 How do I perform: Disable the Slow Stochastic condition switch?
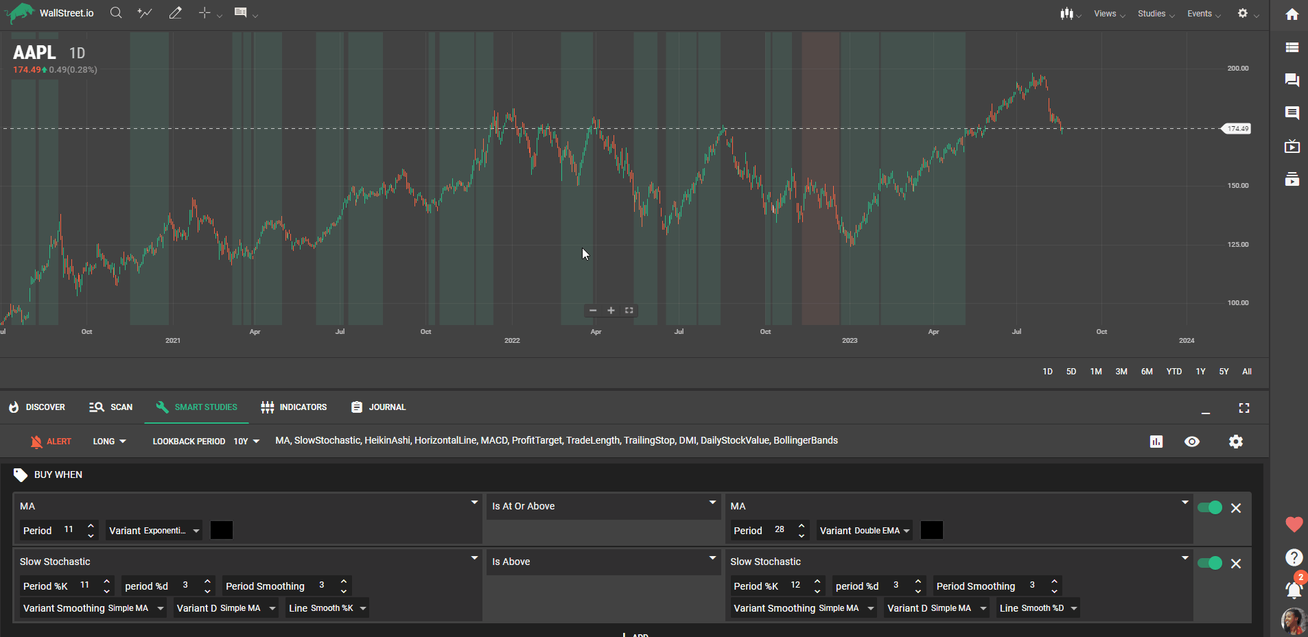pos(1209,563)
